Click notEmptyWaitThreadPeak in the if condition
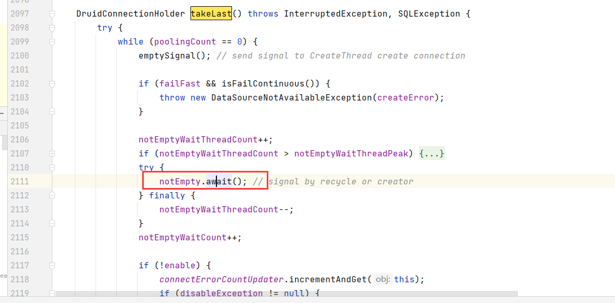This screenshot has height=303, width=615. pos(351,153)
